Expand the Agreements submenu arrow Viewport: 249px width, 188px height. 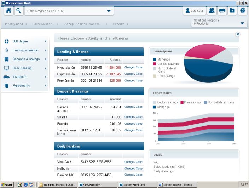[46, 85]
